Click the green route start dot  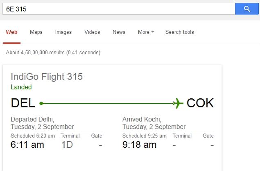(41, 103)
